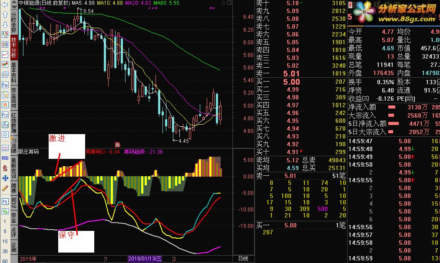Image resolution: width=440 pixels, height=263 pixels.
Task: Click the 日线 period selector
Action: (x=243, y=259)
